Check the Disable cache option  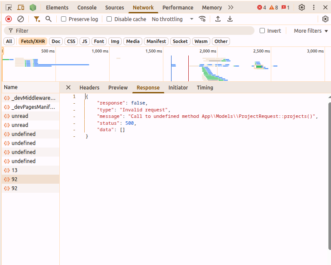(x=109, y=19)
